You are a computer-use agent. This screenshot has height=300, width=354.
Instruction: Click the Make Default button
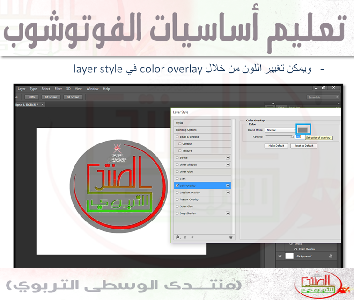click(x=276, y=146)
